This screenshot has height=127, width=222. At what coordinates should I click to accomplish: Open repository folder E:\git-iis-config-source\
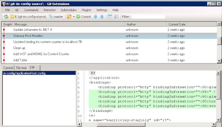(28, 17)
